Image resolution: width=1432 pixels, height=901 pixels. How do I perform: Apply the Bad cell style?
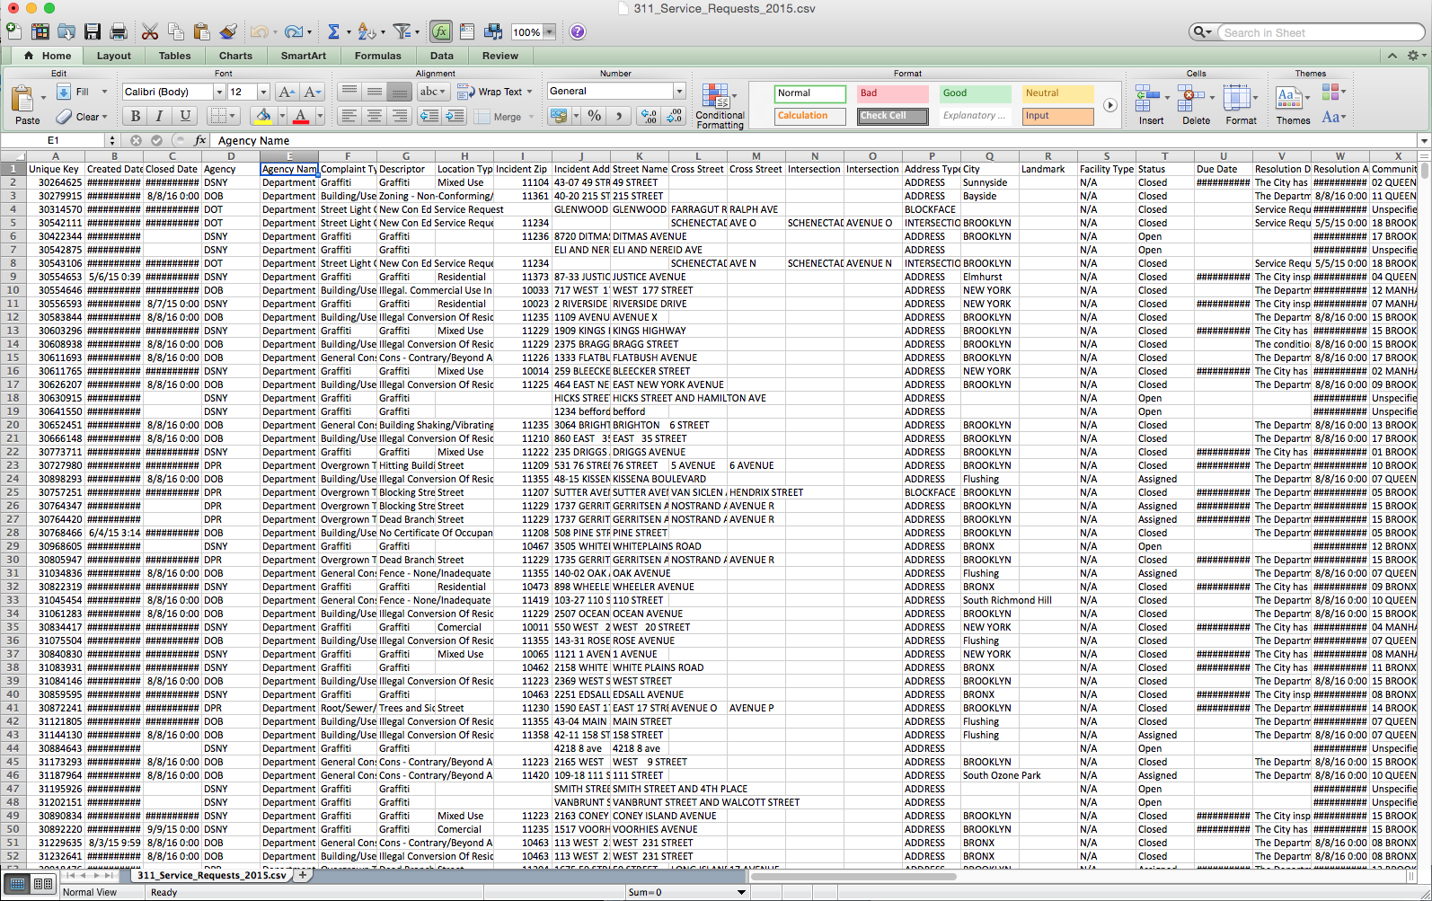click(x=892, y=93)
